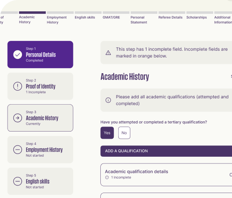Expand the Academic qualification details card
Screen dimensions: 232x198
[x=166, y=175]
